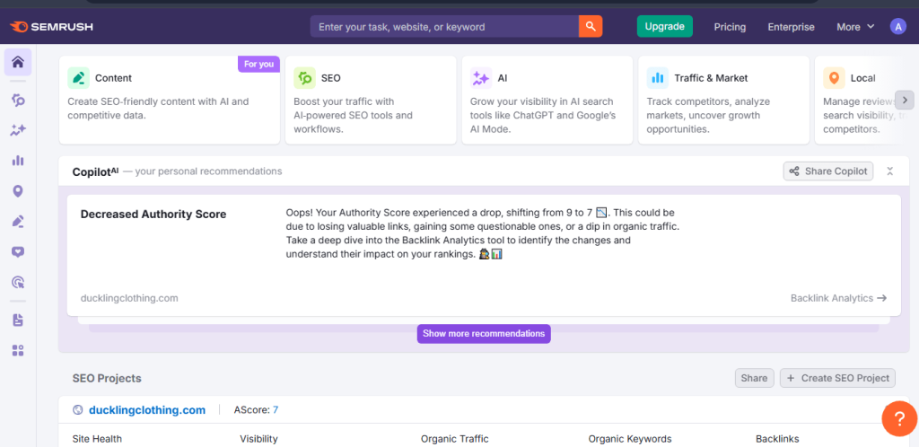Open the heart chat bubble sidebar icon
This screenshot has height=447, width=919.
(x=18, y=252)
